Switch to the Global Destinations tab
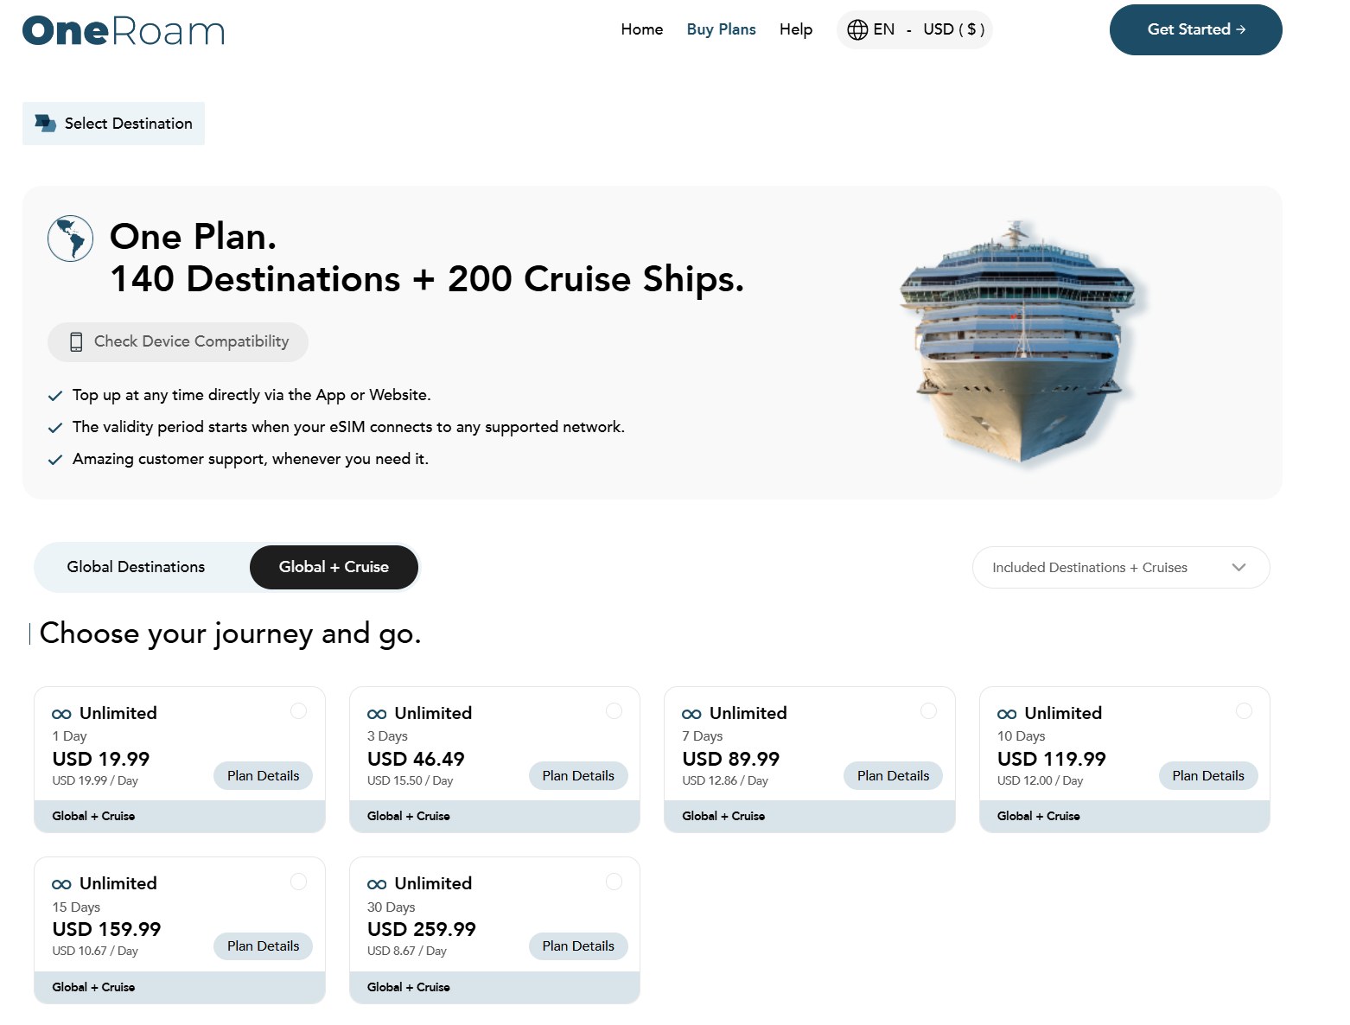 (135, 567)
